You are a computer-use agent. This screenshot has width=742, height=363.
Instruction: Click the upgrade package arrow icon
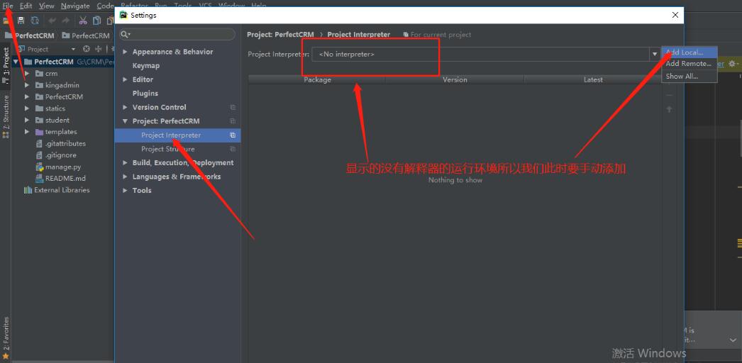click(x=669, y=109)
